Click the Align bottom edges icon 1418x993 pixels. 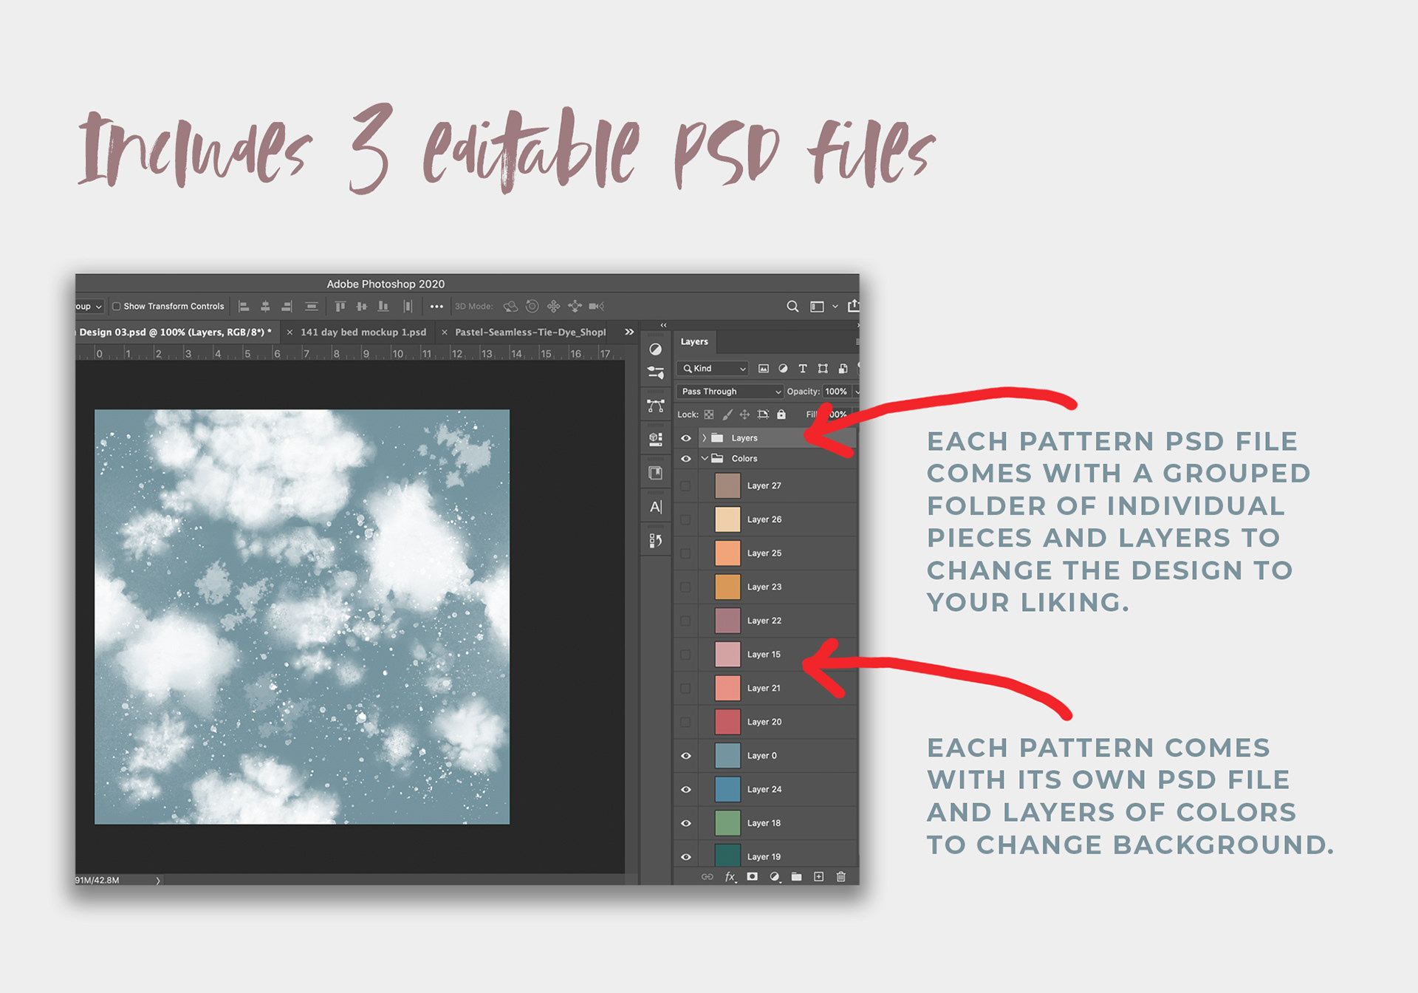coord(383,307)
